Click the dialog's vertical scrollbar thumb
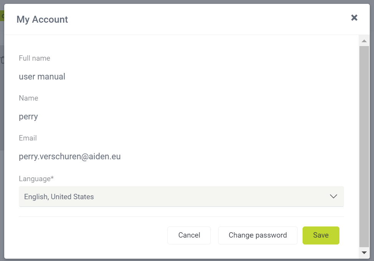This screenshot has width=374, height=261. coord(364,146)
